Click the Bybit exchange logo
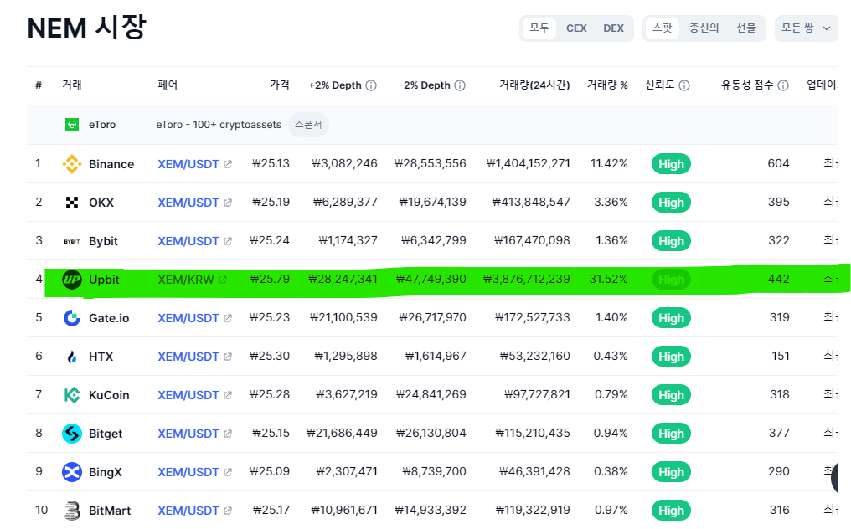 point(72,241)
